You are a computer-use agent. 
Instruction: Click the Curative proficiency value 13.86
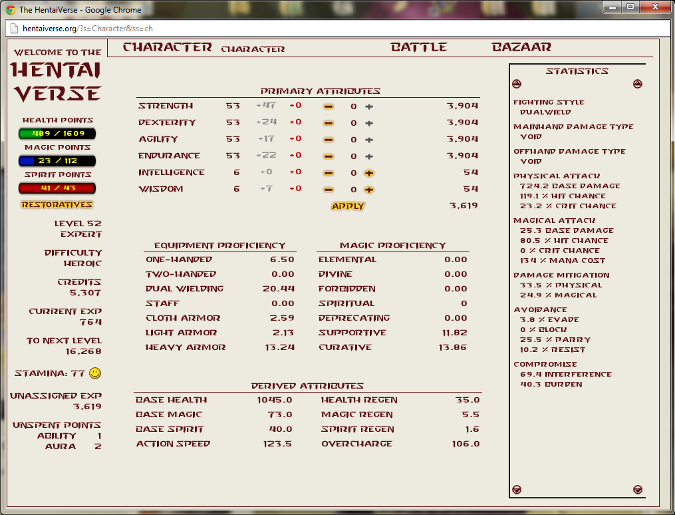452,347
